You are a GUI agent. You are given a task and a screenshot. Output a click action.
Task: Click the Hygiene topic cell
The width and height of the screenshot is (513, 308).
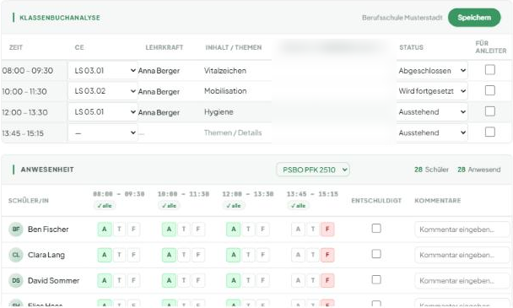(x=219, y=112)
